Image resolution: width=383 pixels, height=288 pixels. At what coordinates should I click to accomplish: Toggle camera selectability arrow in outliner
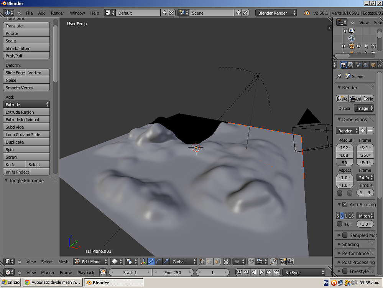(x=366, y=46)
